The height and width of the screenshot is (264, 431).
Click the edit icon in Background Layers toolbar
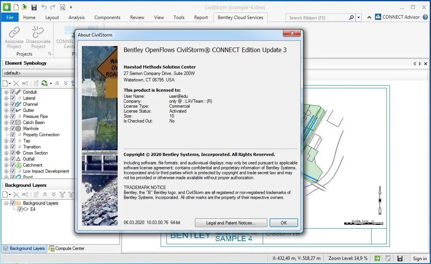click(36, 194)
